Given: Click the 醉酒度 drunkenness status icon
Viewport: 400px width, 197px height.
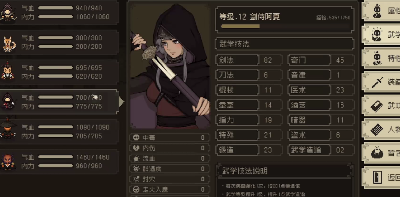Looking at the screenshot, I should [136, 169].
